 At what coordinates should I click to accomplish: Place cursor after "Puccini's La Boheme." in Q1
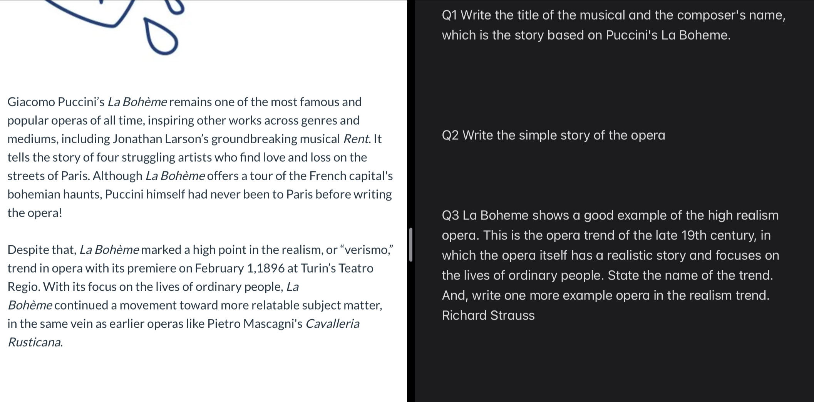coord(731,35)
